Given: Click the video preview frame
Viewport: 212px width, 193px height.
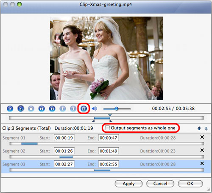Looking at the screenshot, I should pos(106,58).
